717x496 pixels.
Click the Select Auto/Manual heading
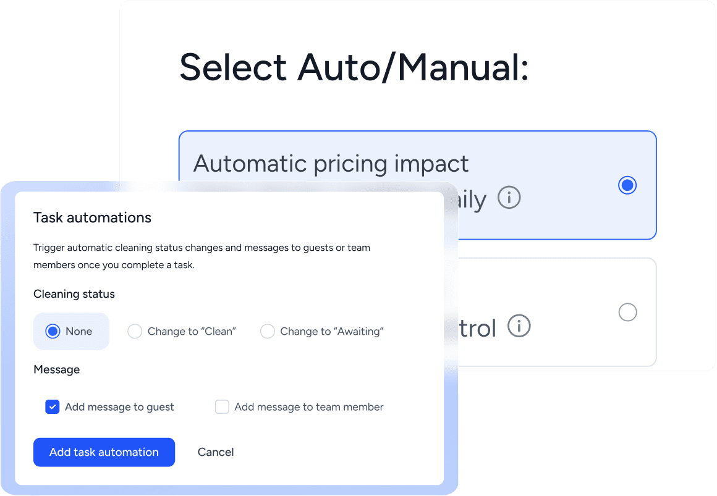tap(354, 67)
